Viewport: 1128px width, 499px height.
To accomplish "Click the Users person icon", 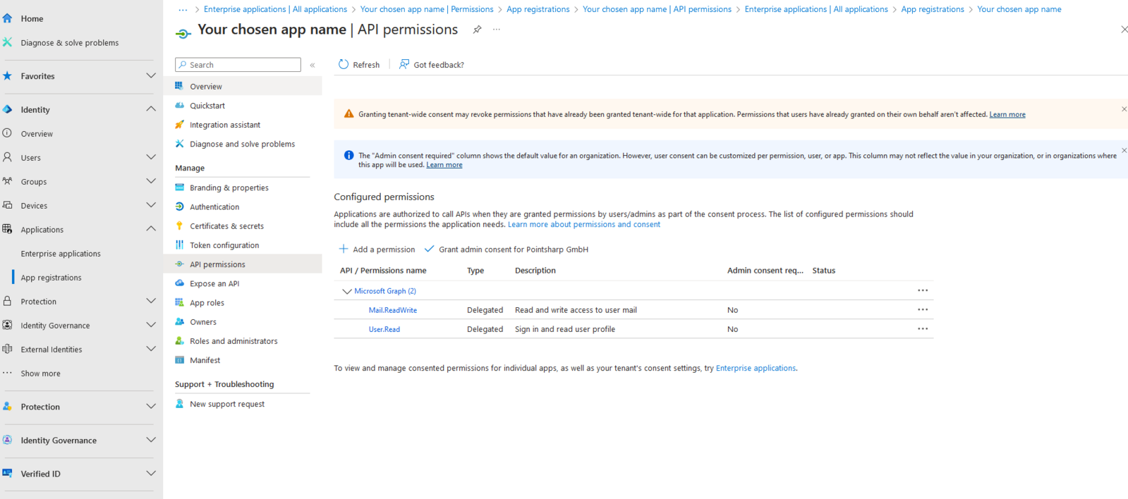I will point(8,157).
